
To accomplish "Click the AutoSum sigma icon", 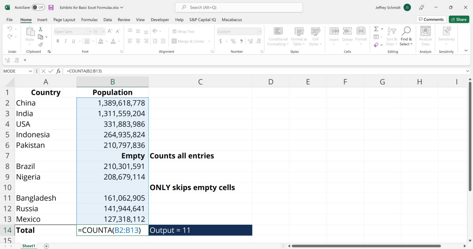I will [x=376, y=29].
